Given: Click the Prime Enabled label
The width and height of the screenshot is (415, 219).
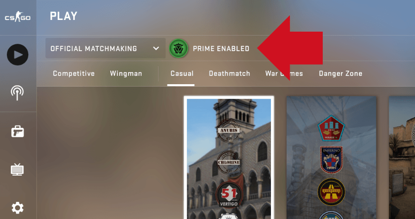Looking at the screenshot, I should [x=221, y=49].
